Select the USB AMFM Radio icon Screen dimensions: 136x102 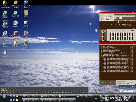click(26, 34)
